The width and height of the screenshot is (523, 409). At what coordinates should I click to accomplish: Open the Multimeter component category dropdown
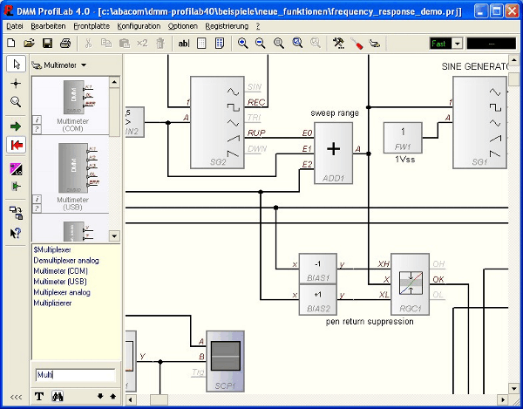(x=84, y=65)
